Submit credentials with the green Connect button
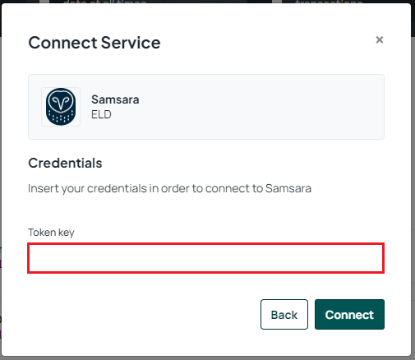 (349, 315)
